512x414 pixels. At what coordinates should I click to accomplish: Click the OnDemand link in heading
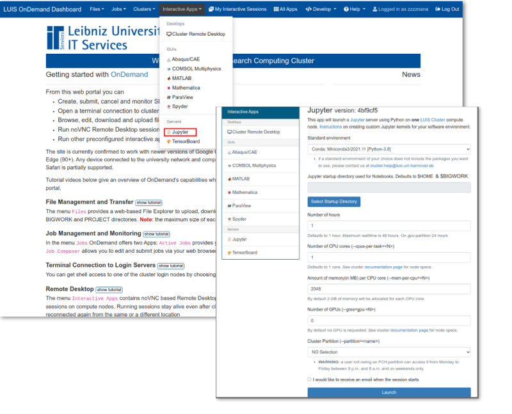129,74
